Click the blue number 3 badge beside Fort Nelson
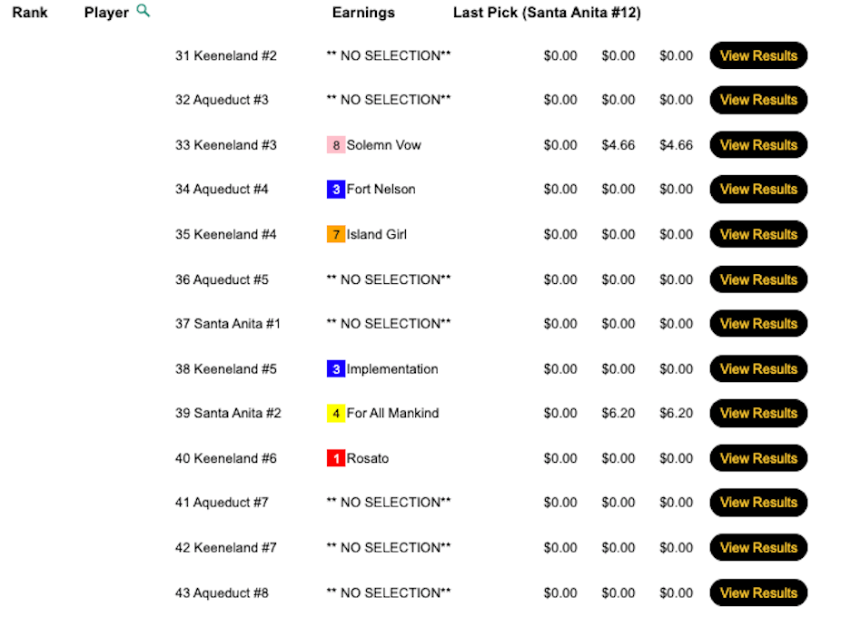This screenshot has height=617, width=841. 336,190
